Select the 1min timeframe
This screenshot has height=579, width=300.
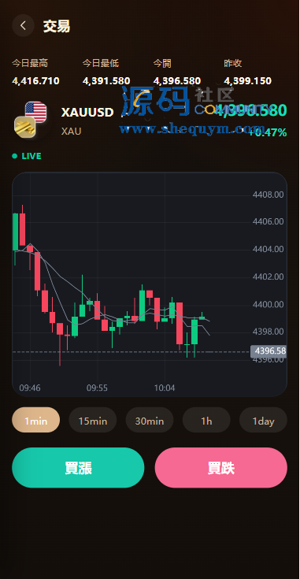pyautogui.click(x=35, y=420)
